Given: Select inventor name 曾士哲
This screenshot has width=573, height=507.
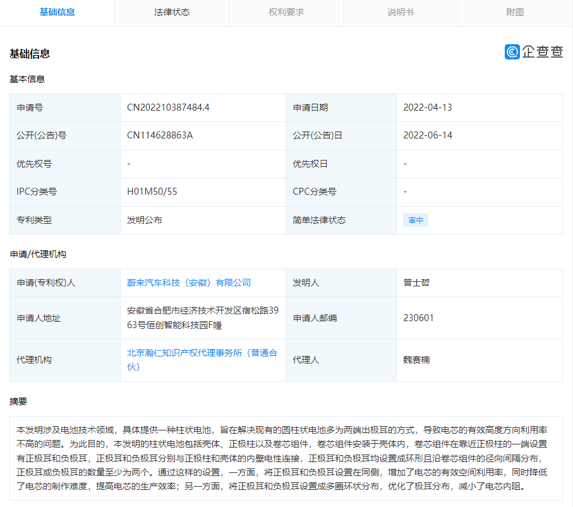Looking at the screenshot, I should point(416,283).
